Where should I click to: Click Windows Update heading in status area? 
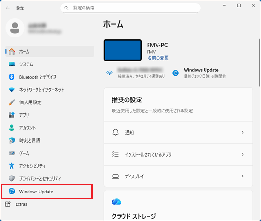click(x=201, y=70)
